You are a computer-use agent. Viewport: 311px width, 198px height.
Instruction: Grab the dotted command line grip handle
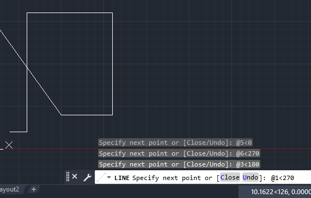pyautogui.click(x=68, y=176)
